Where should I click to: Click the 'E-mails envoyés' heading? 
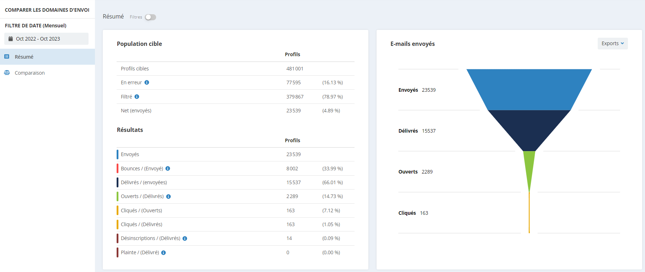click(412, 44)
